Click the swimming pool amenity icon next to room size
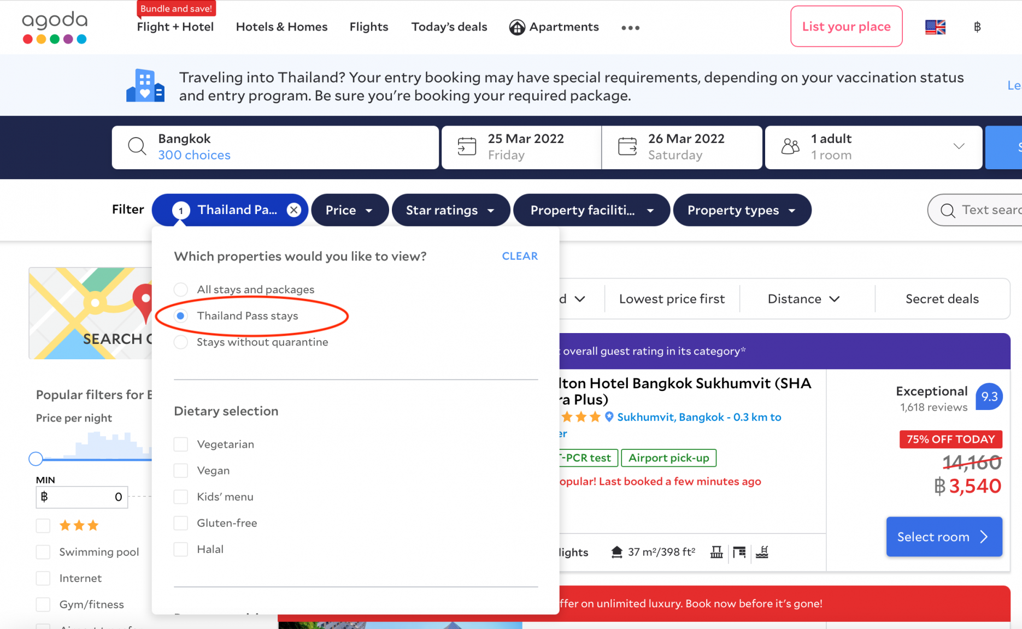The width and height of the screenshot is (1022, 629). pyautogui.click(x=762, y=552)
